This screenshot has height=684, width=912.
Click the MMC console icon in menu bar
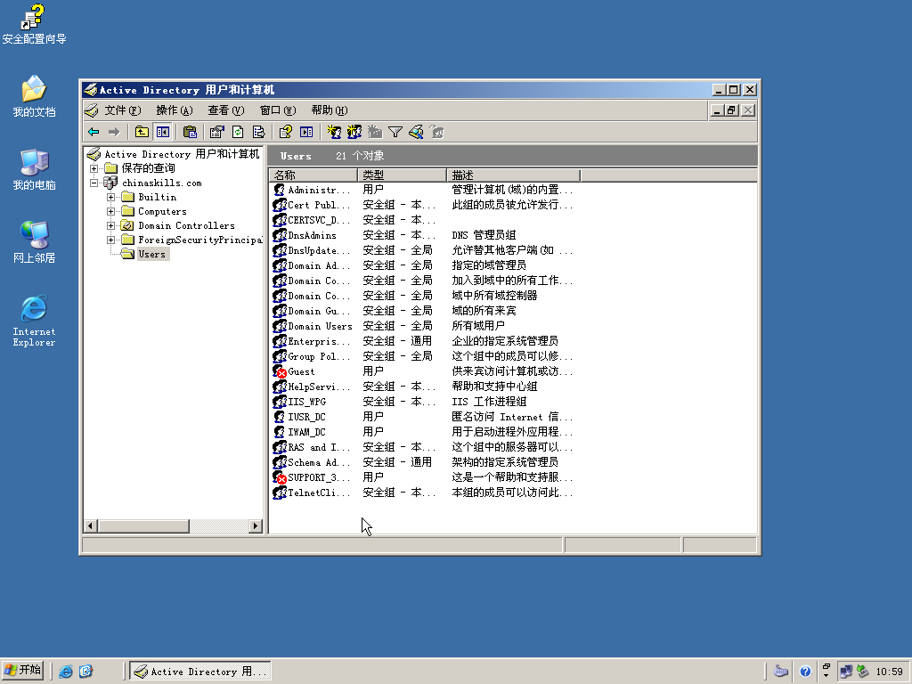92,110
